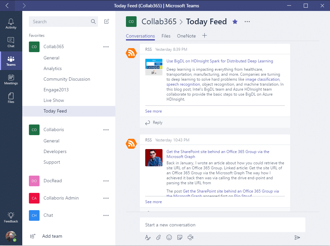Unfavorite the Today Feed channel star
This screenshot has width=330, height=246.
click(x=235, y=22)
